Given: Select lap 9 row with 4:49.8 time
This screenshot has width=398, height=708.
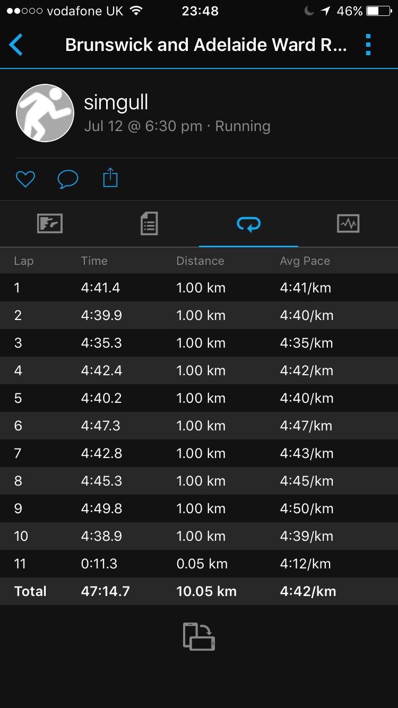Looking at the screenshot, I should pyautogui.click(x=199, y=508).
